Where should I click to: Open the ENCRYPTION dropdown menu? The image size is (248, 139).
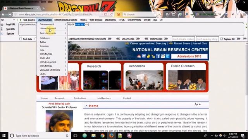[x=134, y=20]
